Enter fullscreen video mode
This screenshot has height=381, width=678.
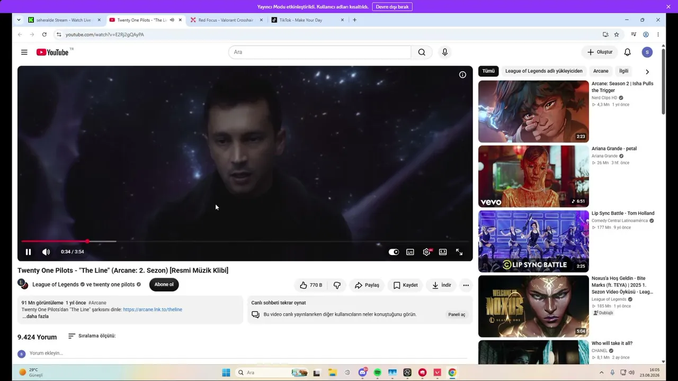point(459,252)
